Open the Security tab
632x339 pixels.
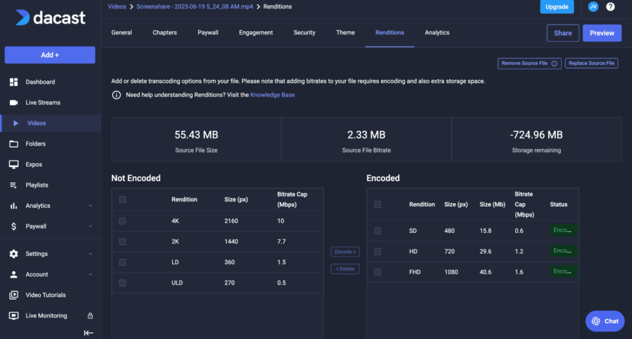pyautogui.click(x=304, y=33)
